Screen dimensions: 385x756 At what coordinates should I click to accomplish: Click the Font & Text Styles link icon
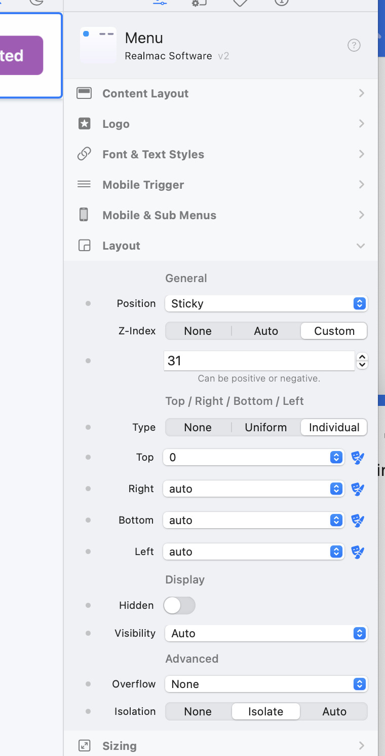click(84, 154)
